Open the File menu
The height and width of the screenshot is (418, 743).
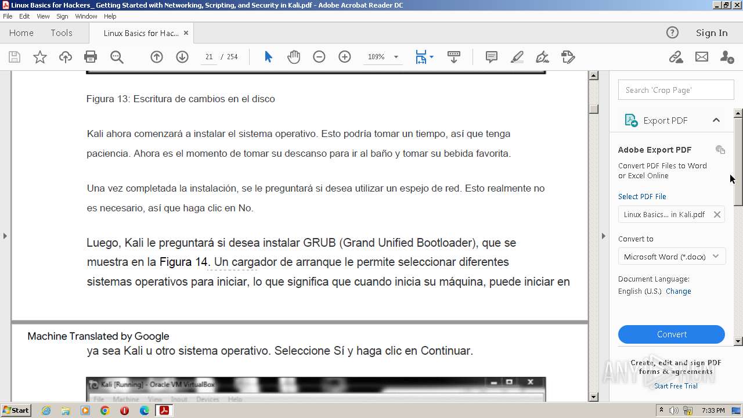[x=8, y=16]
